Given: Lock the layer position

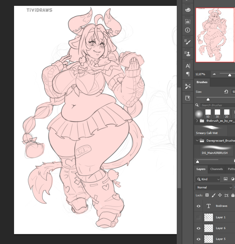Looking at the screenshot, I should 220,195.
